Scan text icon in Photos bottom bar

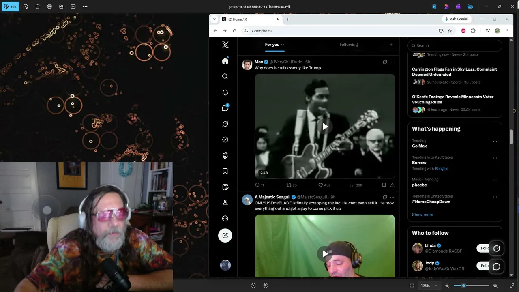[266, 286]
